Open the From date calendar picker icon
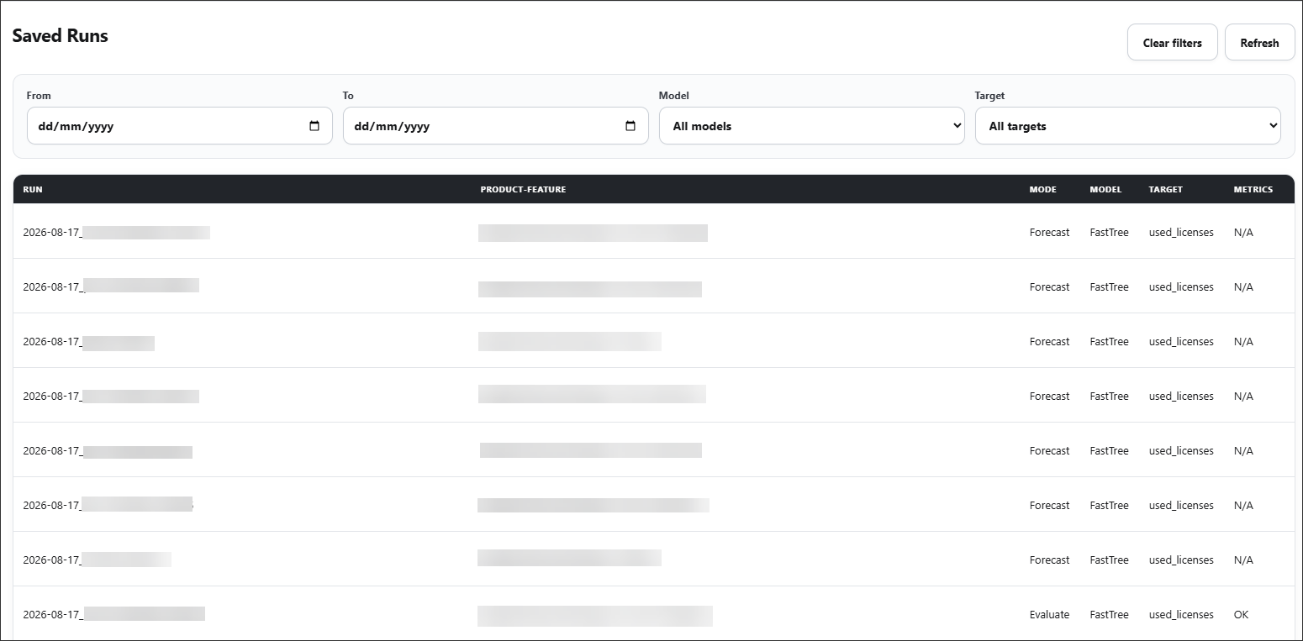This screenshot has width=1303, height=641. click(x=314, y=126)
